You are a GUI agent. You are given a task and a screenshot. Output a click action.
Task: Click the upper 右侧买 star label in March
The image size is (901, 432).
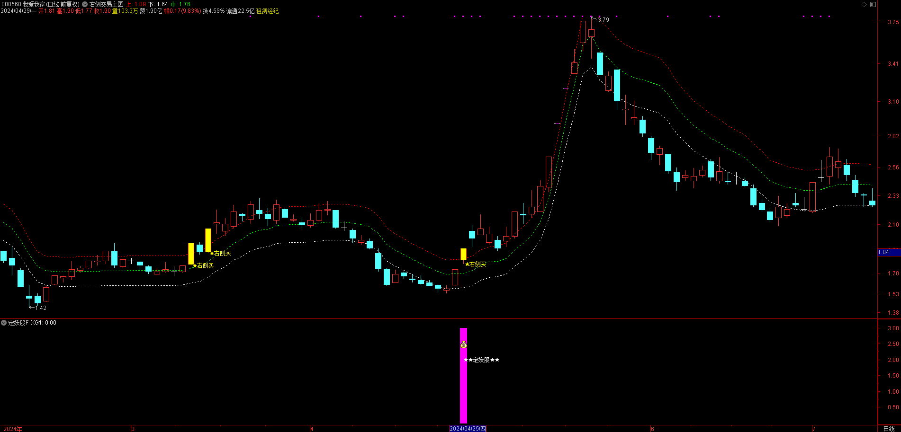(220, 254)
